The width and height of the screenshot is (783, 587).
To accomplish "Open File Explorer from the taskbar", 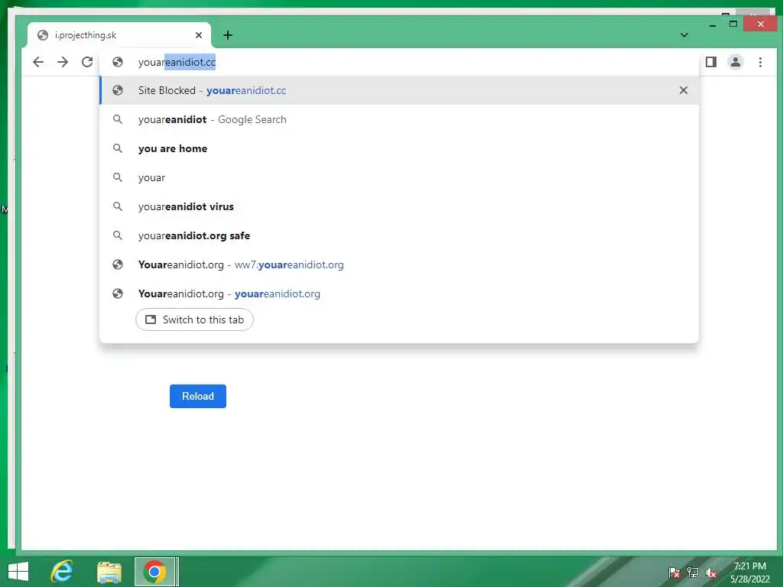I will tap(109, 572).
